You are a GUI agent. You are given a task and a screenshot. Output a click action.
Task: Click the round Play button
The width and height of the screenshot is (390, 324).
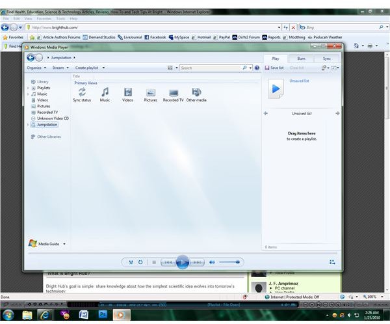[182, 262]
